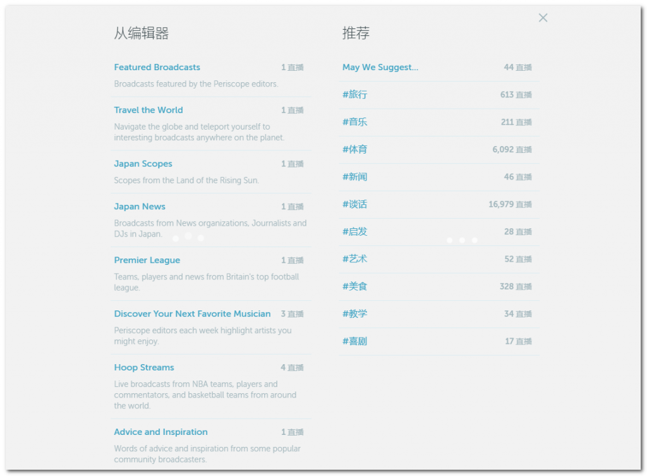The height and width of the screenshot is (476, 647).
Task: Open the #教学 hashtag channel
Action: coord(354,314)
